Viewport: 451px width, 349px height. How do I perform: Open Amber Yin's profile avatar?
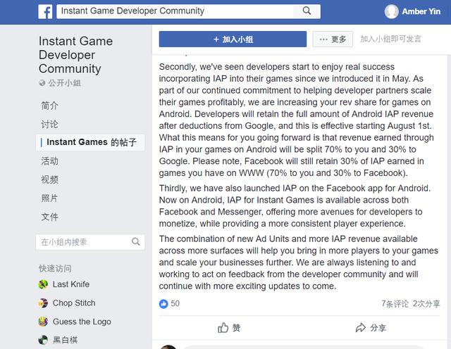[391, 11]
